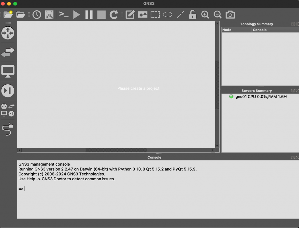Float the Console dock panel

pyautogui.click(x=293, y=157)
